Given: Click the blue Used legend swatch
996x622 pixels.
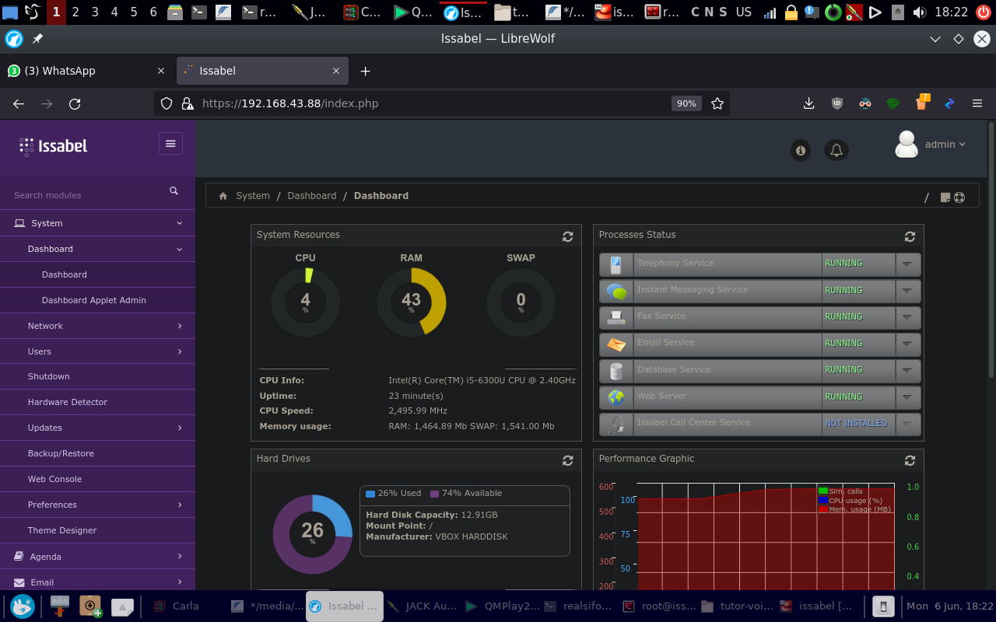Looking at the screenshot, I should [370, 494].
